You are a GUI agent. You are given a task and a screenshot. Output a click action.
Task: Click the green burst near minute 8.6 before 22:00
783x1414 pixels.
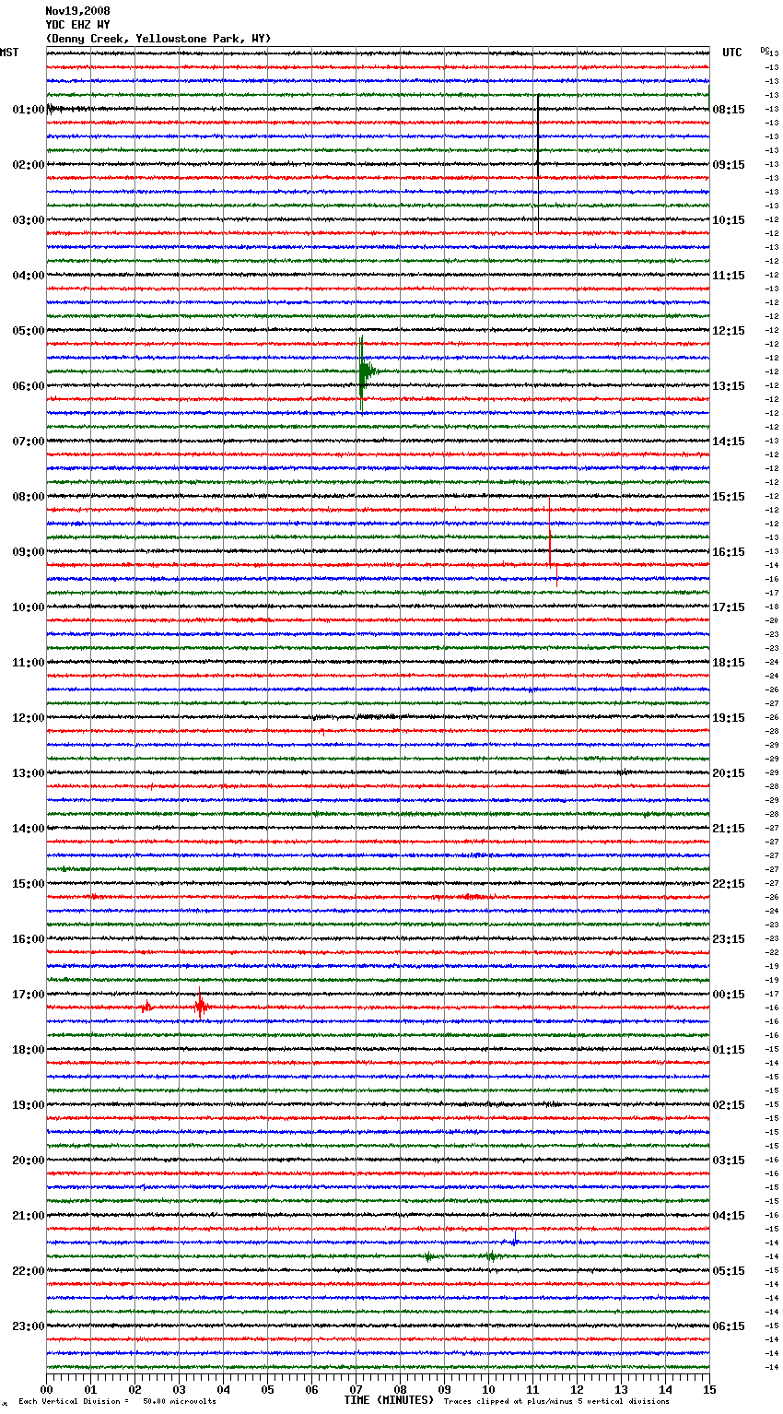tap(428, 1256)
